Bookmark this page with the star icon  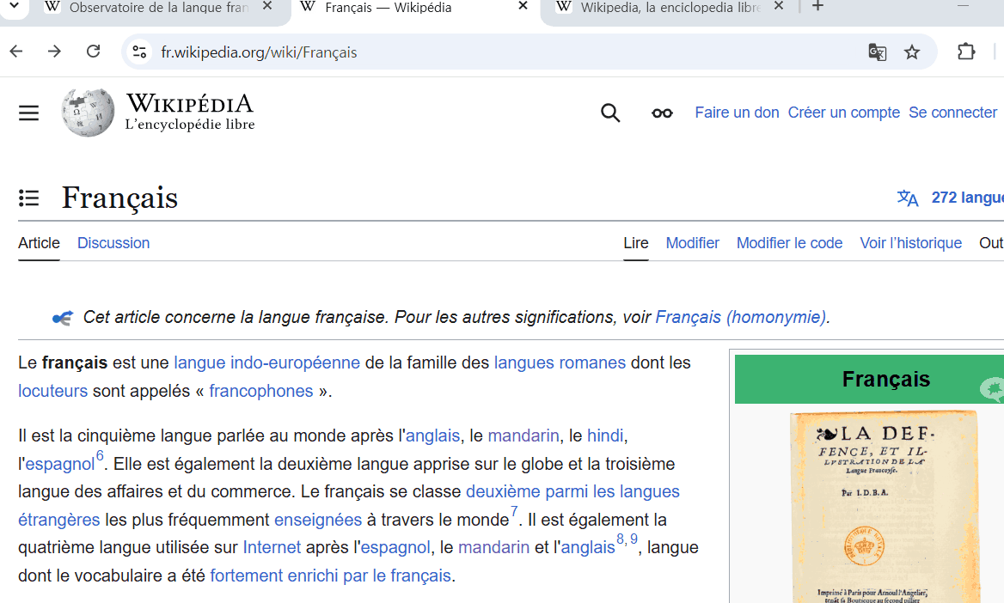(912, 52)
